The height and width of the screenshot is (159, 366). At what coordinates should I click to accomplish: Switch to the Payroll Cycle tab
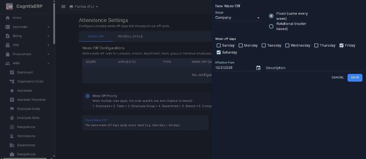point(130,36)
